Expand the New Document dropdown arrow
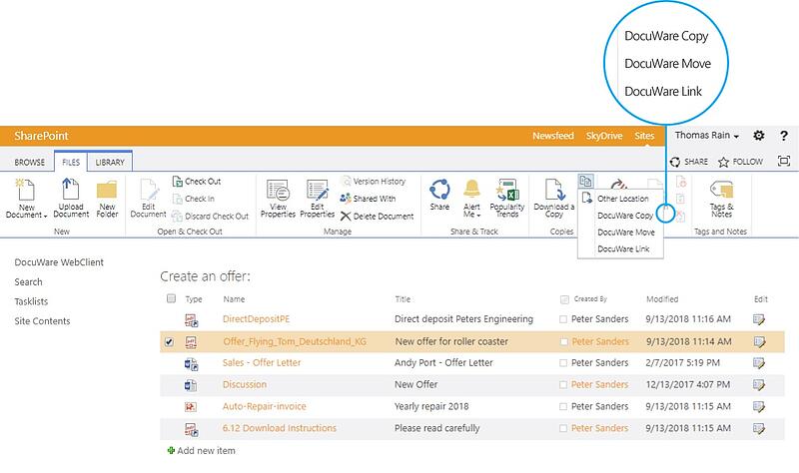This screenshot has height=473, width=799. (45, 217)
